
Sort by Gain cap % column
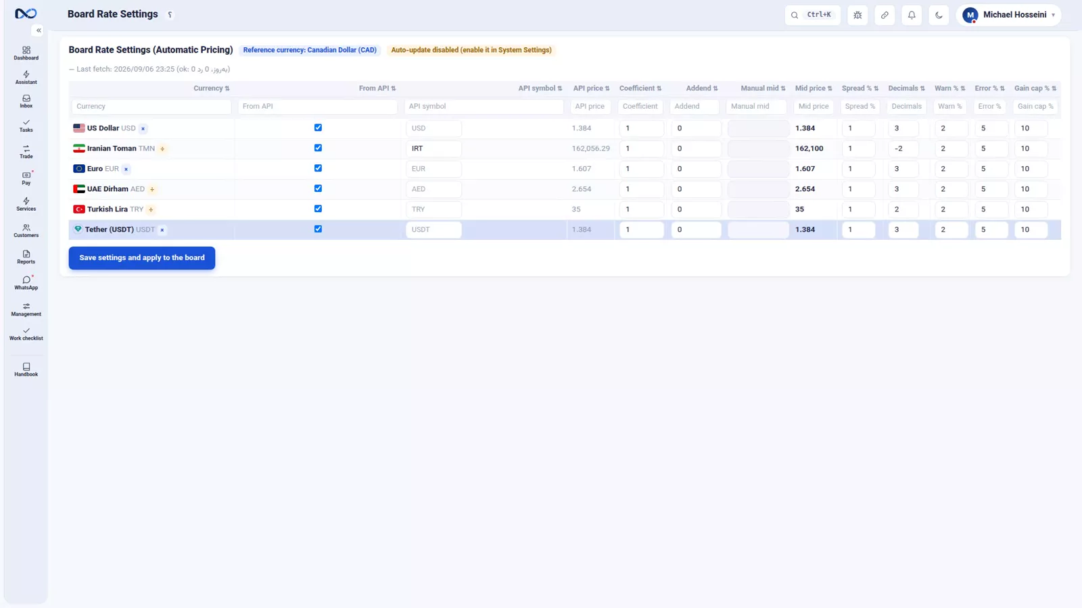click(x=1035, y=88)
